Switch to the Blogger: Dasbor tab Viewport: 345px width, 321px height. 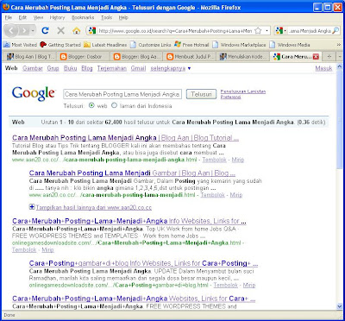coord(83,57)
